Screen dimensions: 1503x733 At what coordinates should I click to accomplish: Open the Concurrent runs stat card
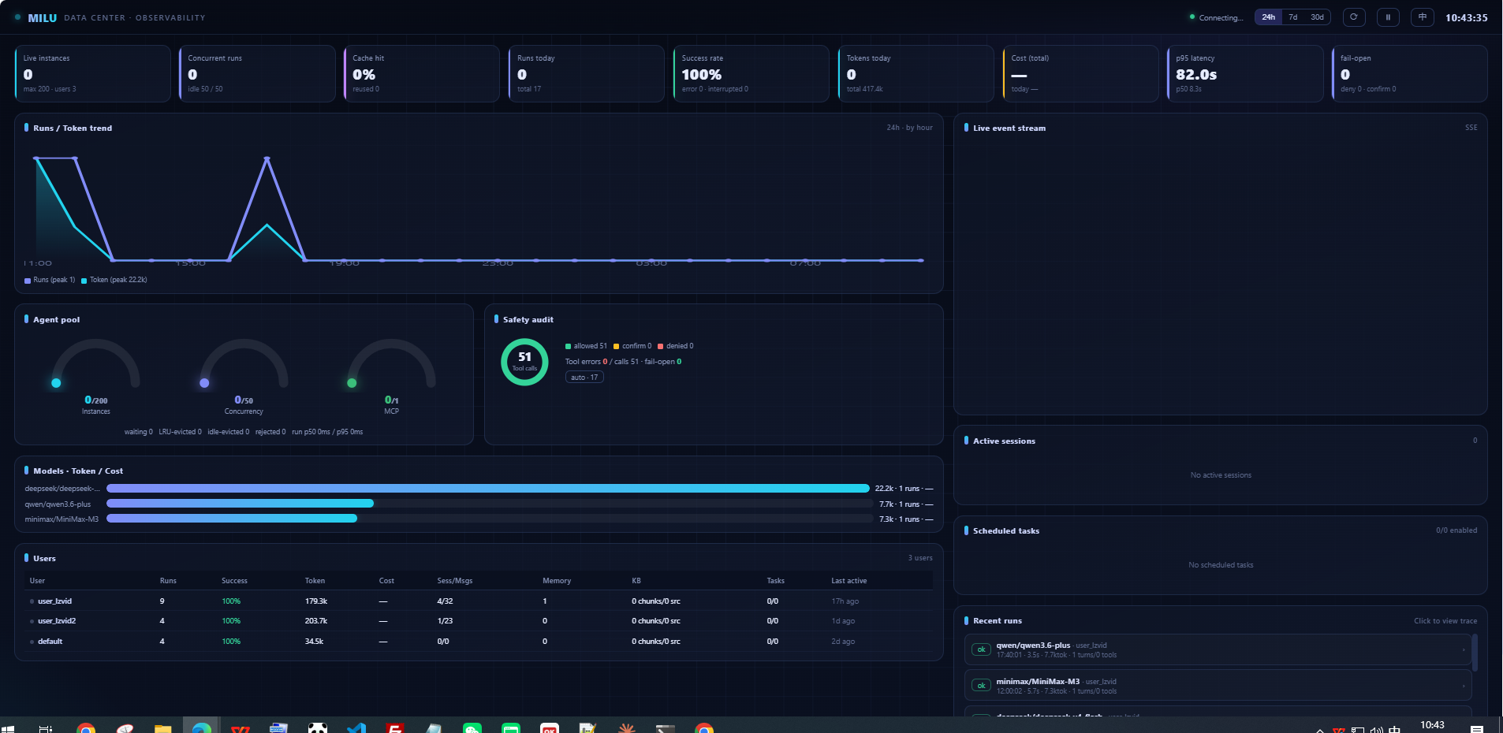[258, 73]
